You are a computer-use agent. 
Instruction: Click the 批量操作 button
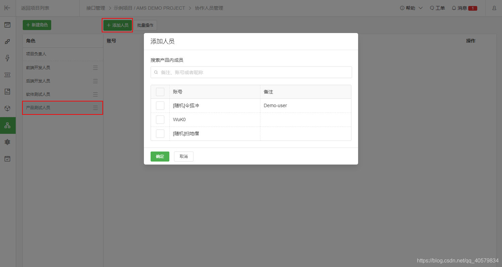pos(145,25)
